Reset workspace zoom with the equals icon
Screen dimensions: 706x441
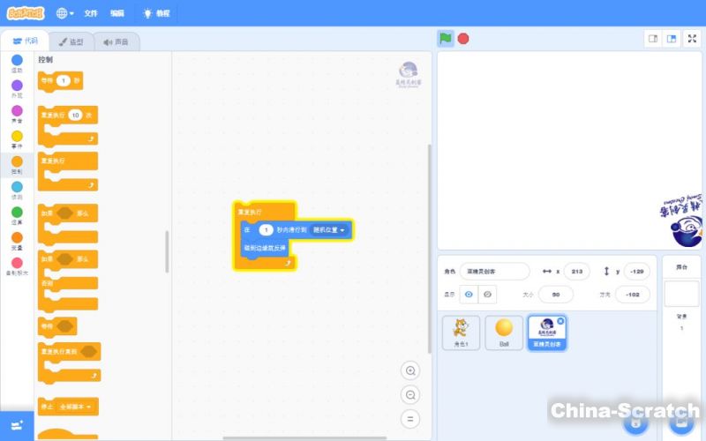[x=409, y=420]
